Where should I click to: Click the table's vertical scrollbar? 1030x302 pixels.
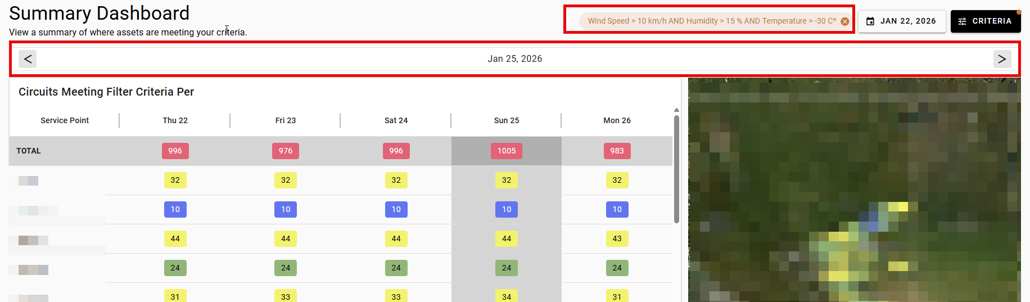(x=676, y=169)
